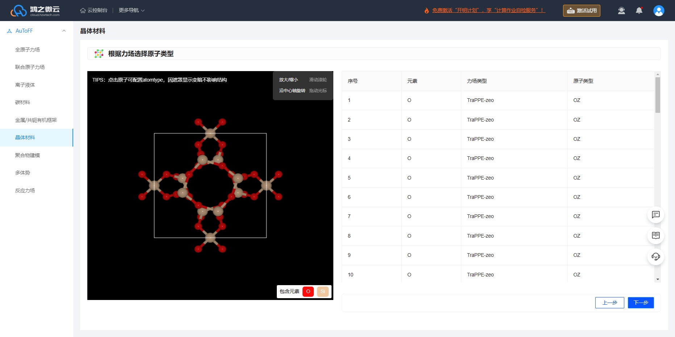The width and height of the screenshot is (675, 337).
Task: Click the 下一步 button
Action: pyautogui.click(x=641, y=303)
